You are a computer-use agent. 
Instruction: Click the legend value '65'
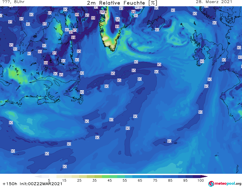point(140,180)
